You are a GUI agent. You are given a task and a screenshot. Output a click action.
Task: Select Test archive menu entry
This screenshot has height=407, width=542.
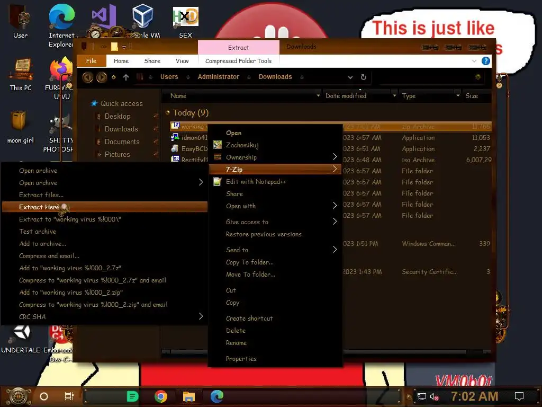tap(104, 232)
